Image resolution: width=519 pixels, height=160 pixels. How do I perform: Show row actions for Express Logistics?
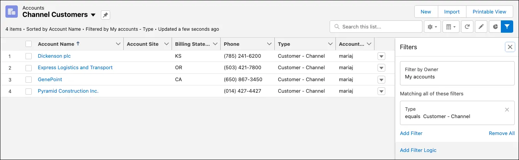click(381, 68)
